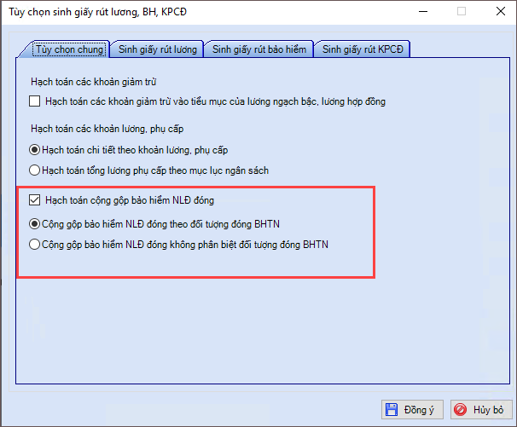Uncheck Hạch toán cộng gộp bảo hiểm NLĐ đóng
Screen dimensions: 517x427
[x=35, y=200]
